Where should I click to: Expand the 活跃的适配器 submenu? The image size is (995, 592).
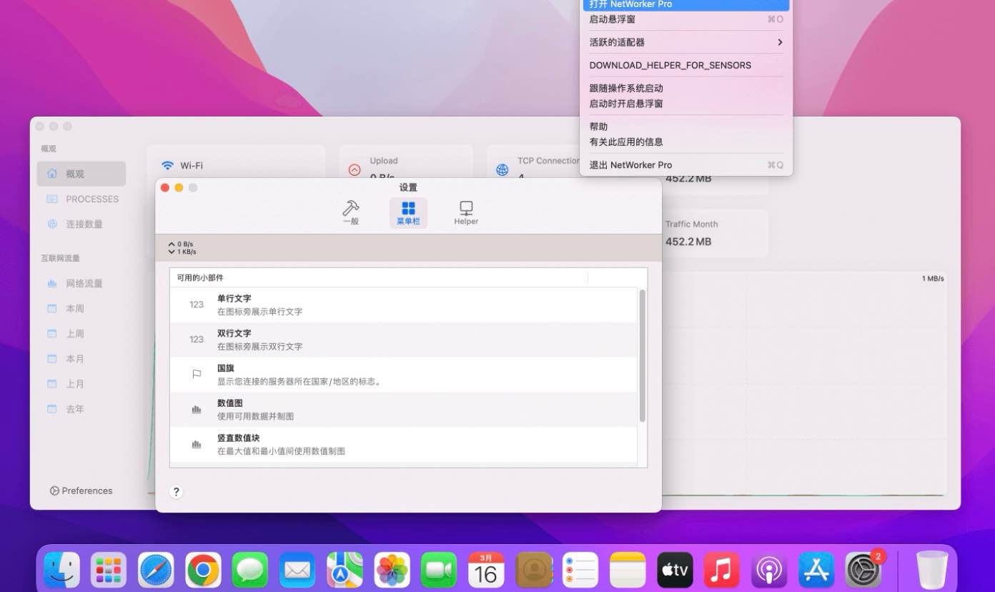click(685, 42)
